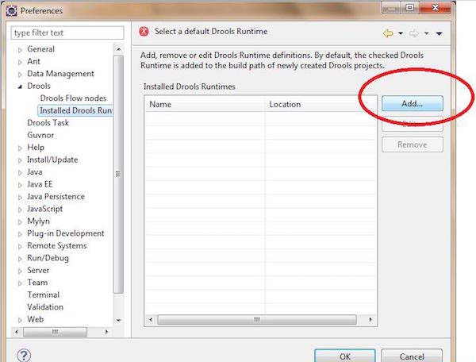Image resolution: width=476 pixels, height=362 pixels.
Task: Select the General preferences item
Action: point(40,49)
